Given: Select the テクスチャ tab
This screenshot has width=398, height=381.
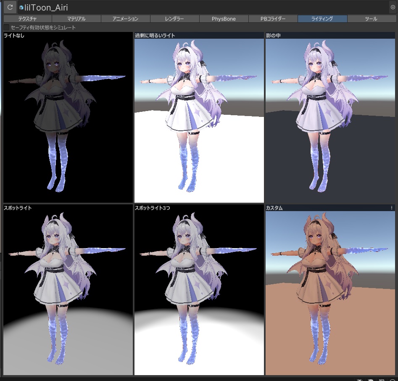Looking at the screenshot, I should click(x=27, y=19).
